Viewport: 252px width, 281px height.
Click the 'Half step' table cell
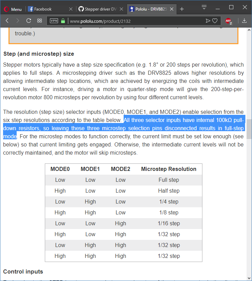coord(169,191)
